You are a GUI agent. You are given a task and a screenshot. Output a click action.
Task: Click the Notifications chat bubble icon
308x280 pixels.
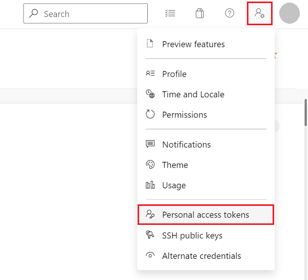150,144
